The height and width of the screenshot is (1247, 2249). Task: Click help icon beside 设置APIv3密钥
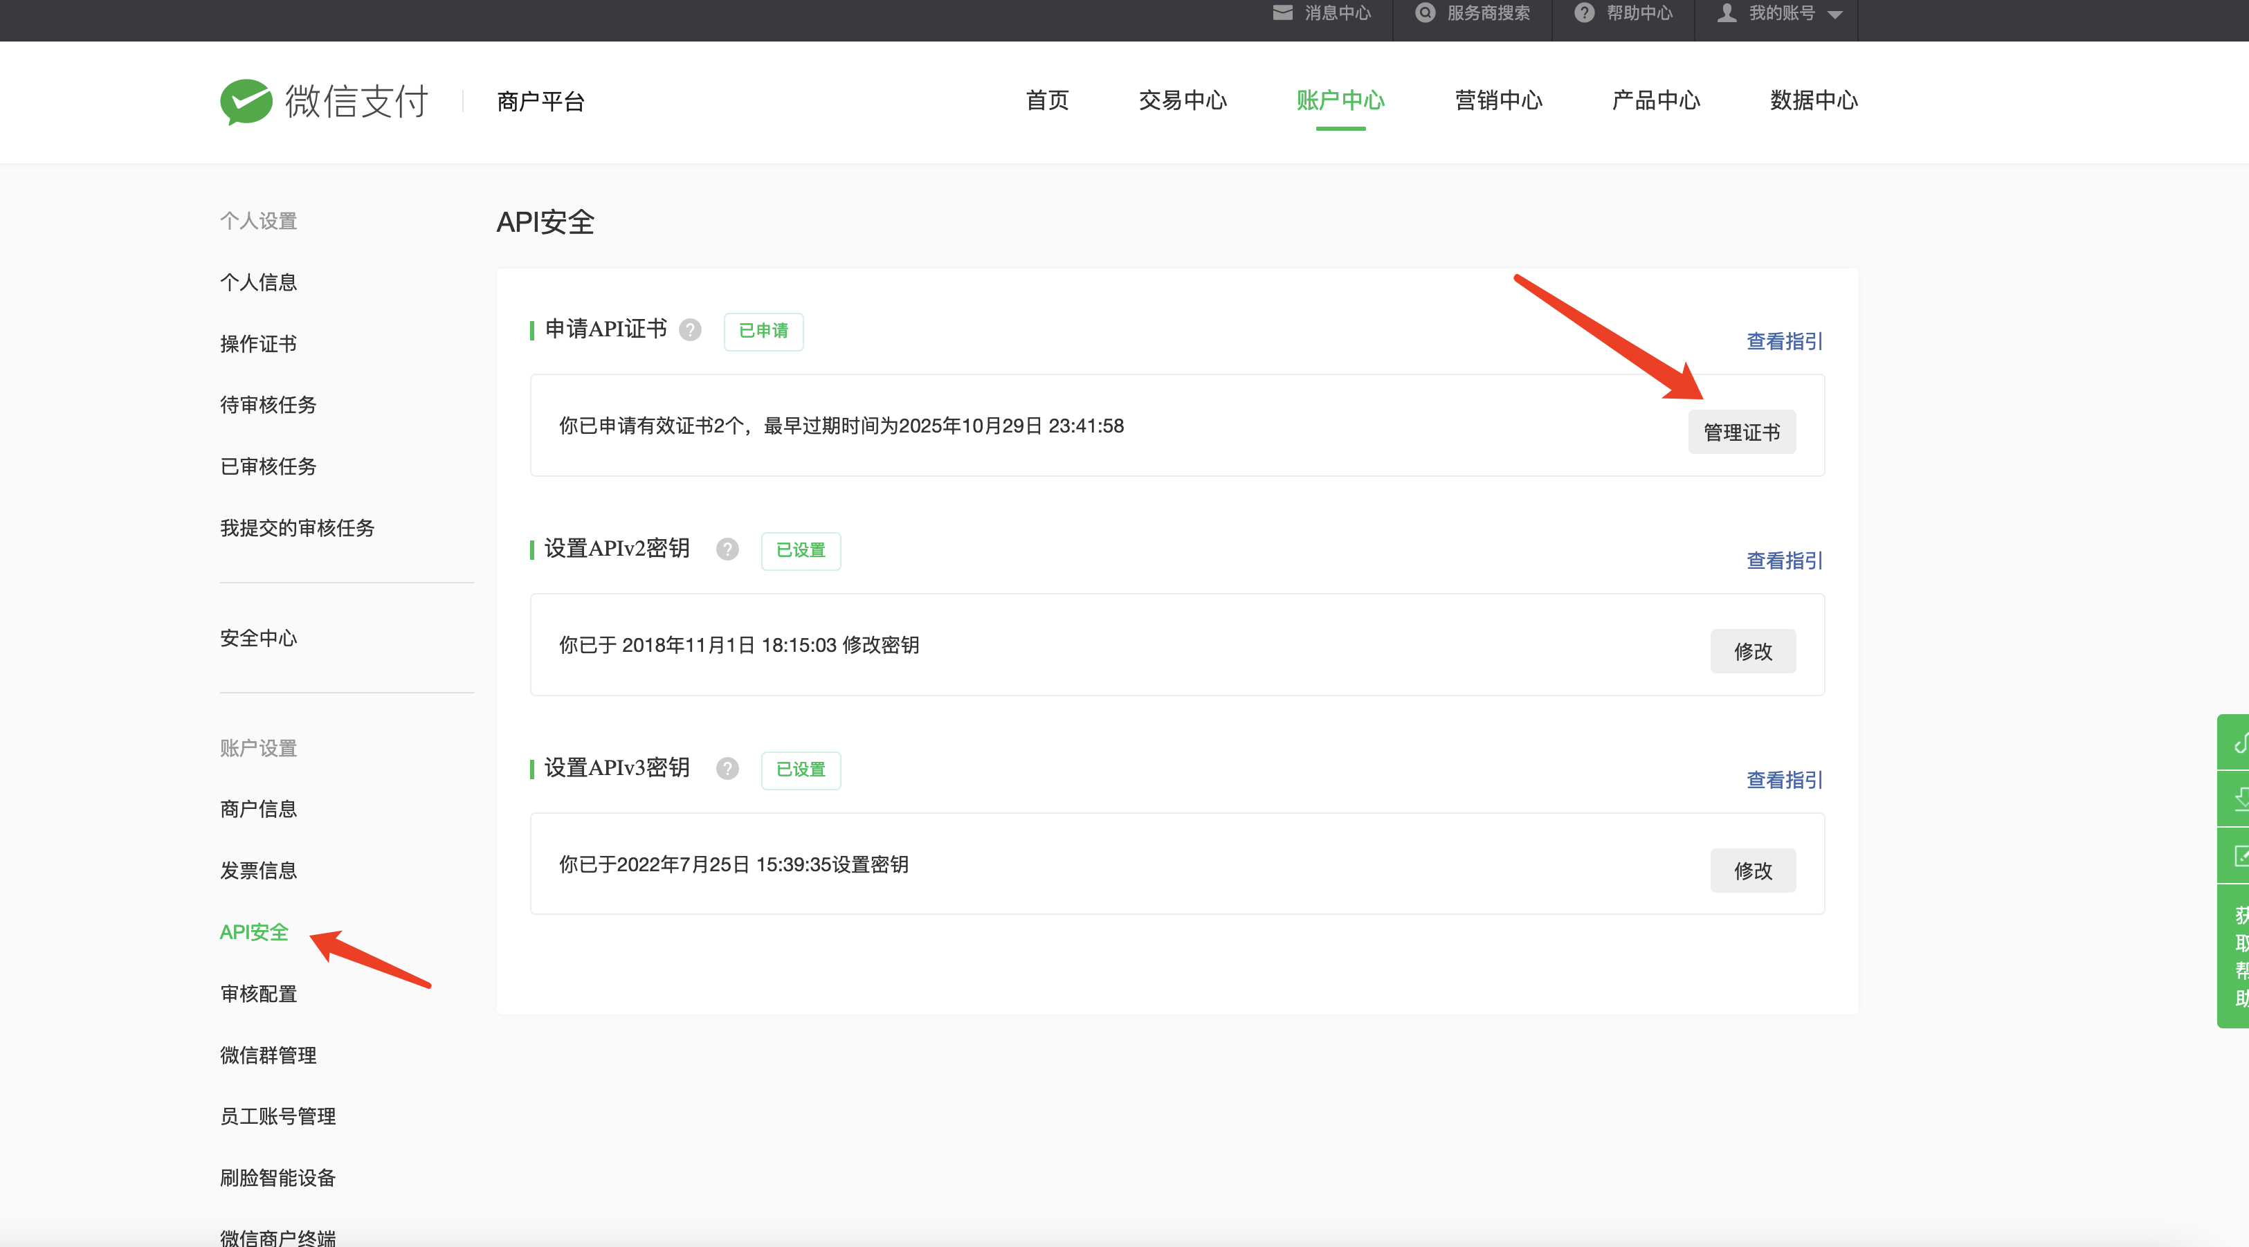click(x=727, y=768)
